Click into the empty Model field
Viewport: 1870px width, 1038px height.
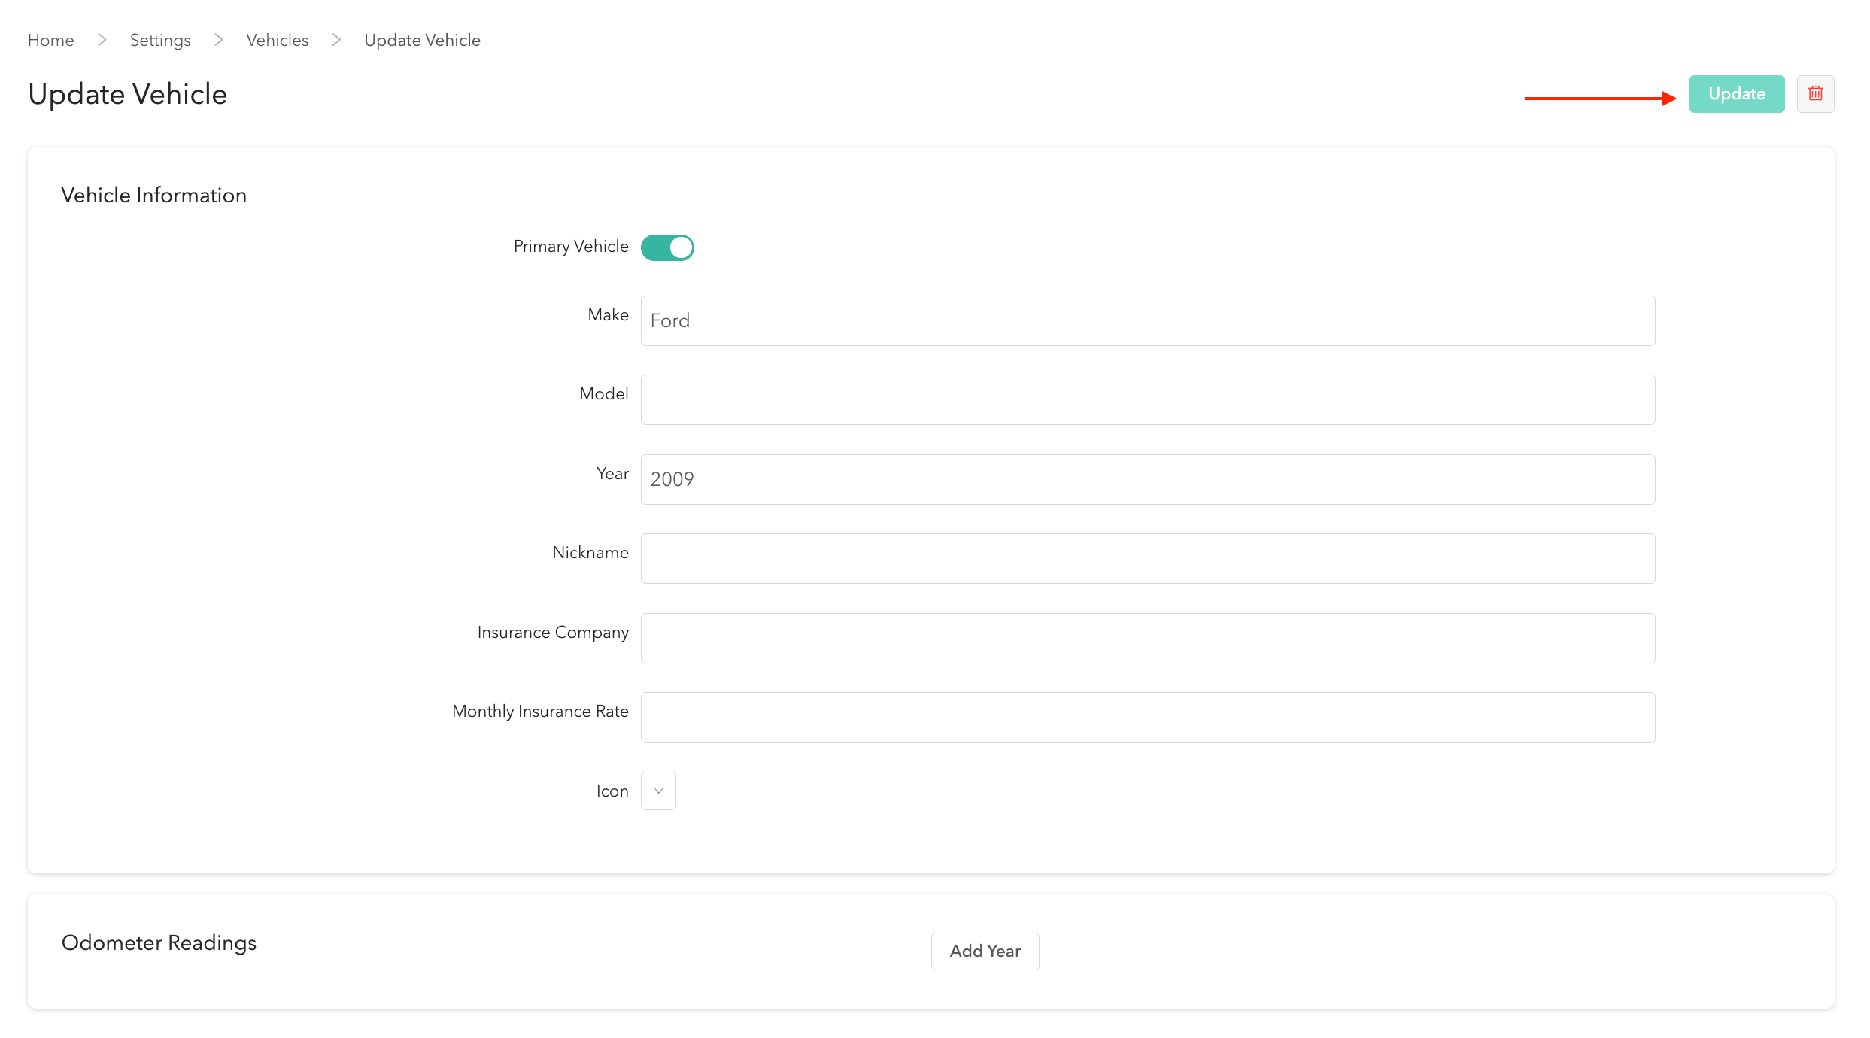click(1147, 400)
